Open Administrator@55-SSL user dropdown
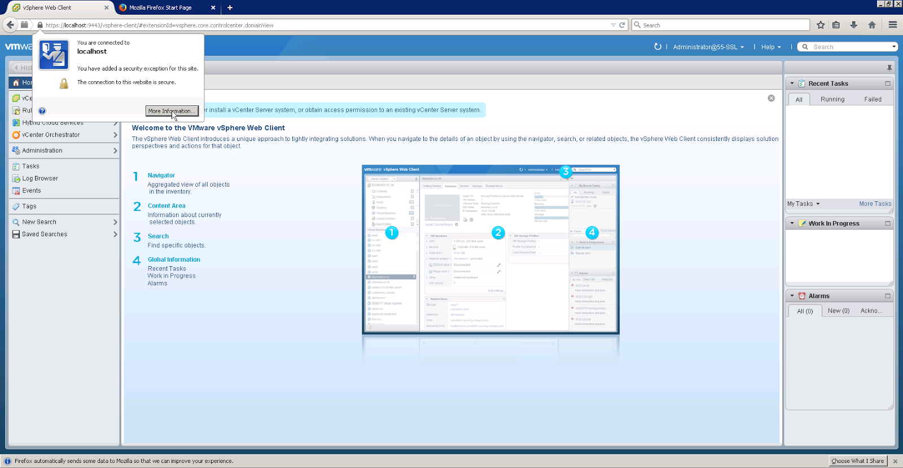The height and width of the screenshot is (468, 903). pyautogui.click(x=708, y=47)
